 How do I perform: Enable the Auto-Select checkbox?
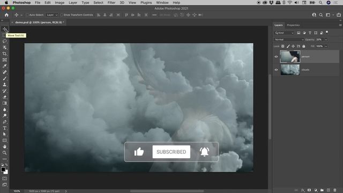click(27, 15)
